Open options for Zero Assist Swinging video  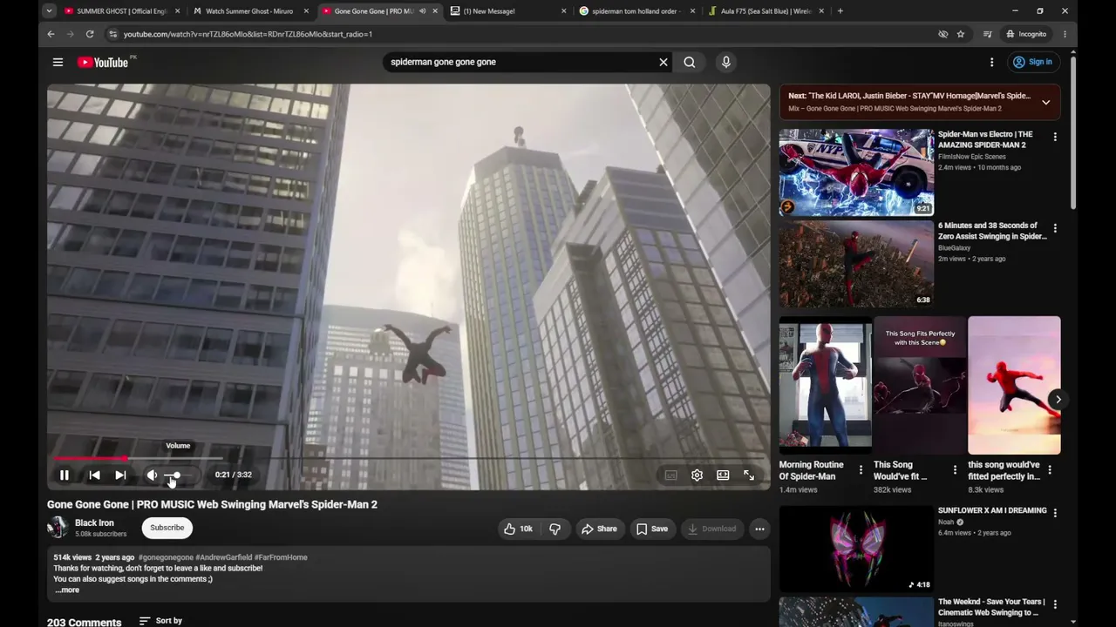point(1055,229)
